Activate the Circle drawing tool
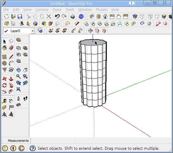Image resolution: width=173 pixels, height=153 pixels. pyautogui.click(x=5, y=63)
